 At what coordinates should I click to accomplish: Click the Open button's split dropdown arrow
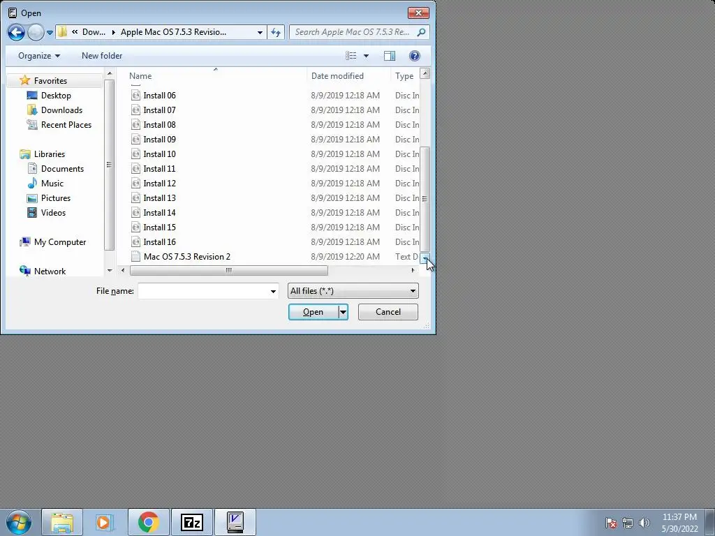[x=343, y=312]
